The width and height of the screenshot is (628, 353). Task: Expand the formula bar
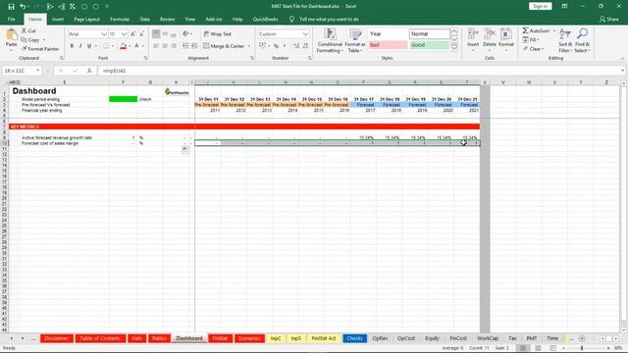pos(622,71)
